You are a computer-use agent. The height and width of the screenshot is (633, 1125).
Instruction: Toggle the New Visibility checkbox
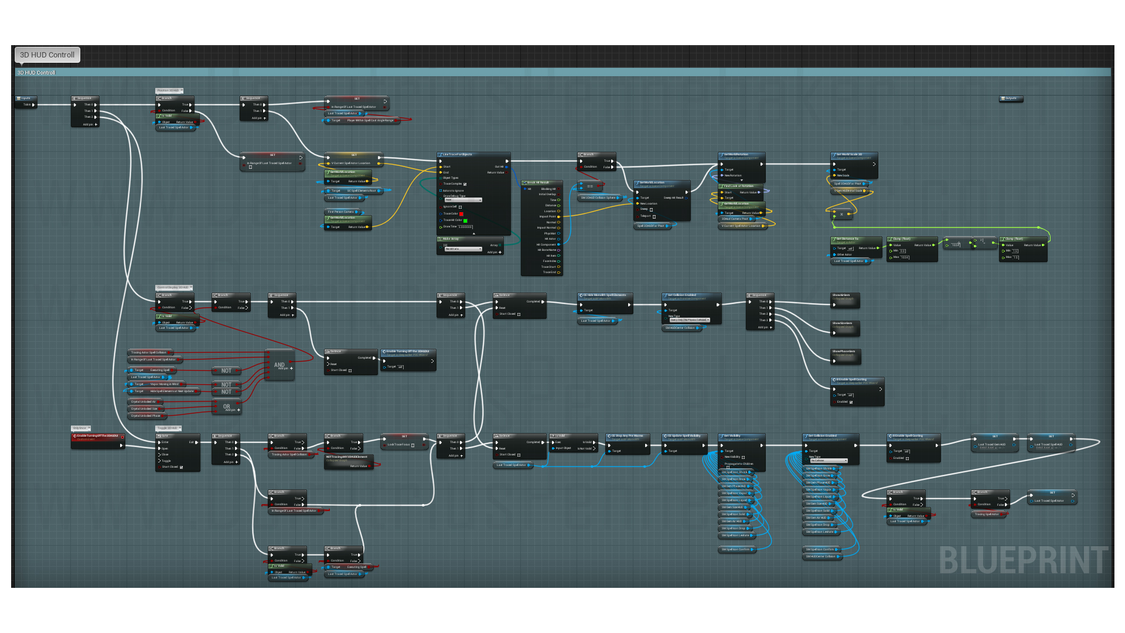click(x=743, y=457)
